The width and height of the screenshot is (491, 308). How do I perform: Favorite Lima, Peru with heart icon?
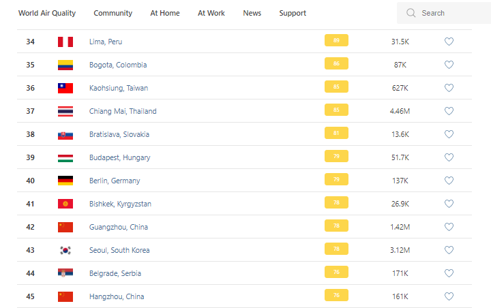449,42
